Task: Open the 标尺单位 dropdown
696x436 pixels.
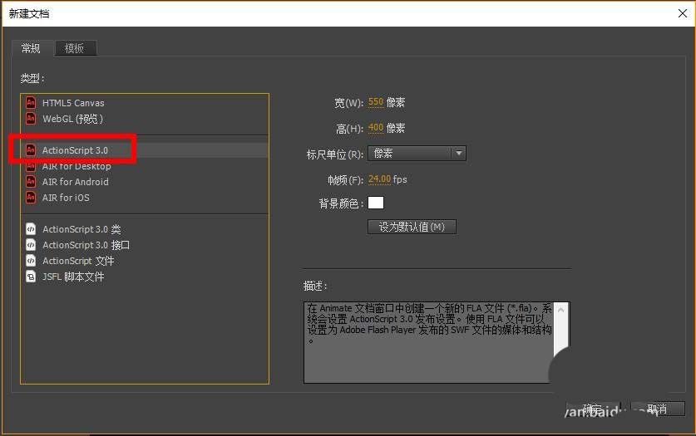Action: [x=417, y=154]
